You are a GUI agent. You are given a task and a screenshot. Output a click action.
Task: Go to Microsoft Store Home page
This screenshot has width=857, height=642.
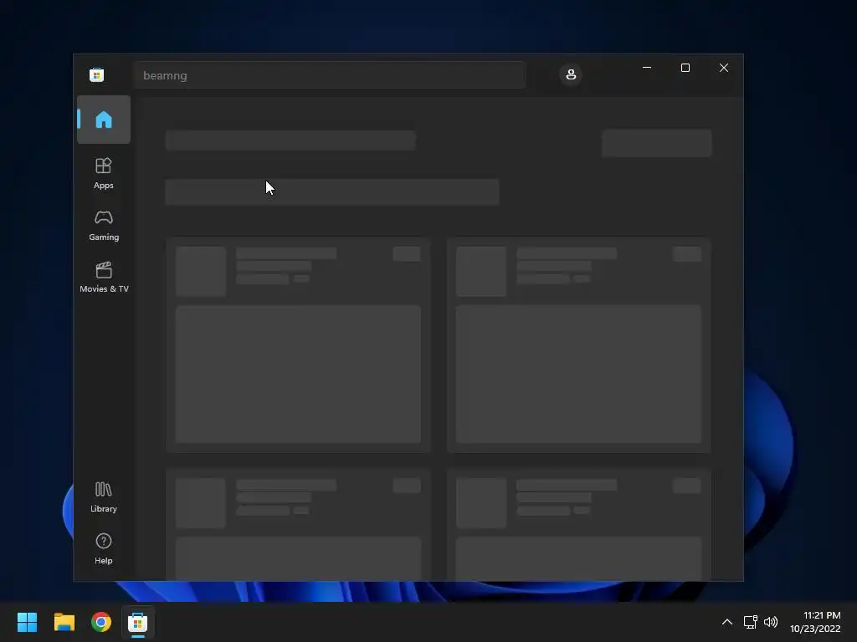coord(103,120)
